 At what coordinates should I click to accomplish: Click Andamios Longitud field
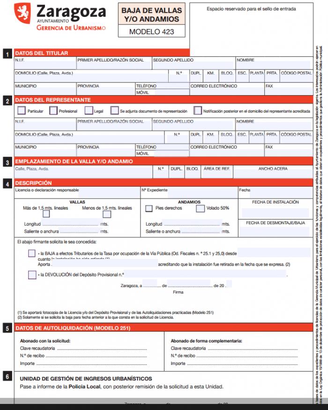coord(193,223)
